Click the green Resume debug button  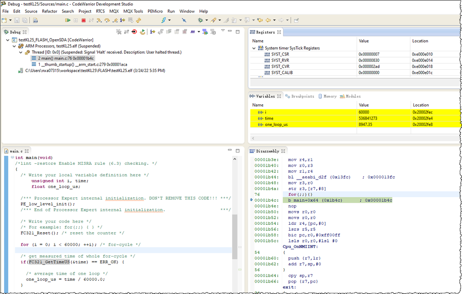68,20
